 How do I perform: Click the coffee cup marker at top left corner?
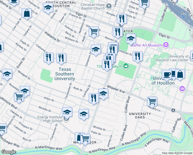pos(14,2)
